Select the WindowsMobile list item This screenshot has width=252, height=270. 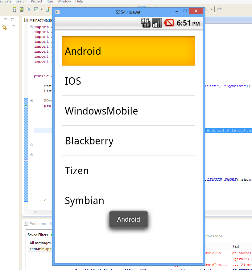click(129, 111)
